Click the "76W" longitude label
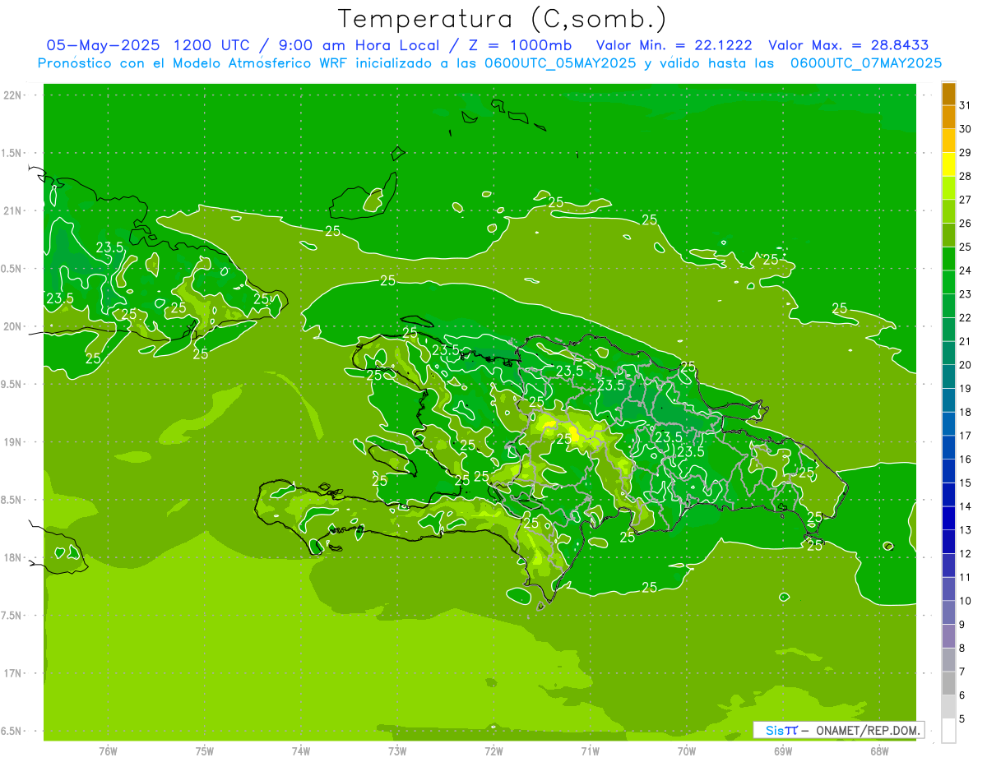 click(x=108, y=751)
